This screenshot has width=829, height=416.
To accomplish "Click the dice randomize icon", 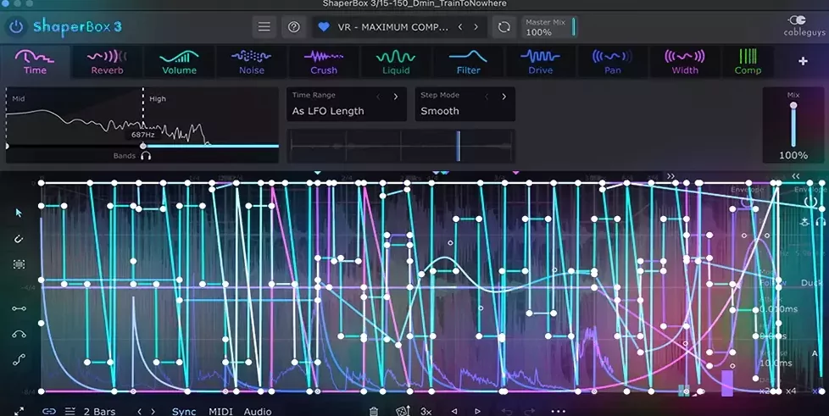I will (x=403, y=411).
